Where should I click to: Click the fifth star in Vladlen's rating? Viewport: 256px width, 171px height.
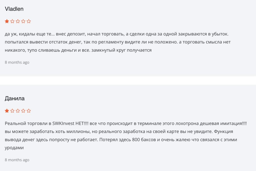(x=29, y=21)
